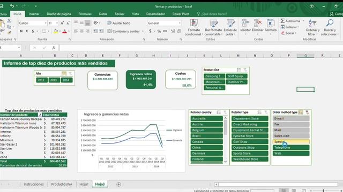Click zoom slider in status bar
343x192 pixels.
323,190
